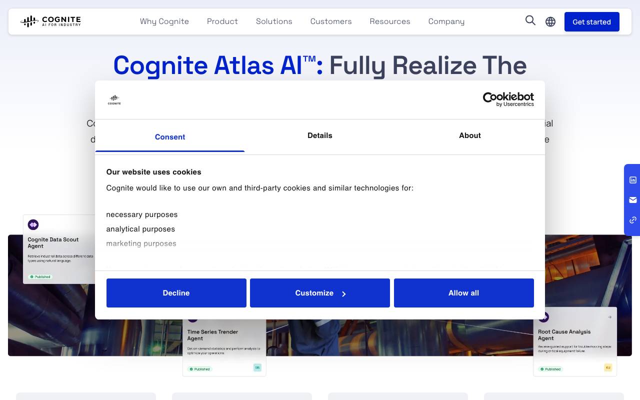The width and height of the screenshot is (640, 400).
Task: Decline cookies
Action: pyautogui.click(x=176, y=293)
